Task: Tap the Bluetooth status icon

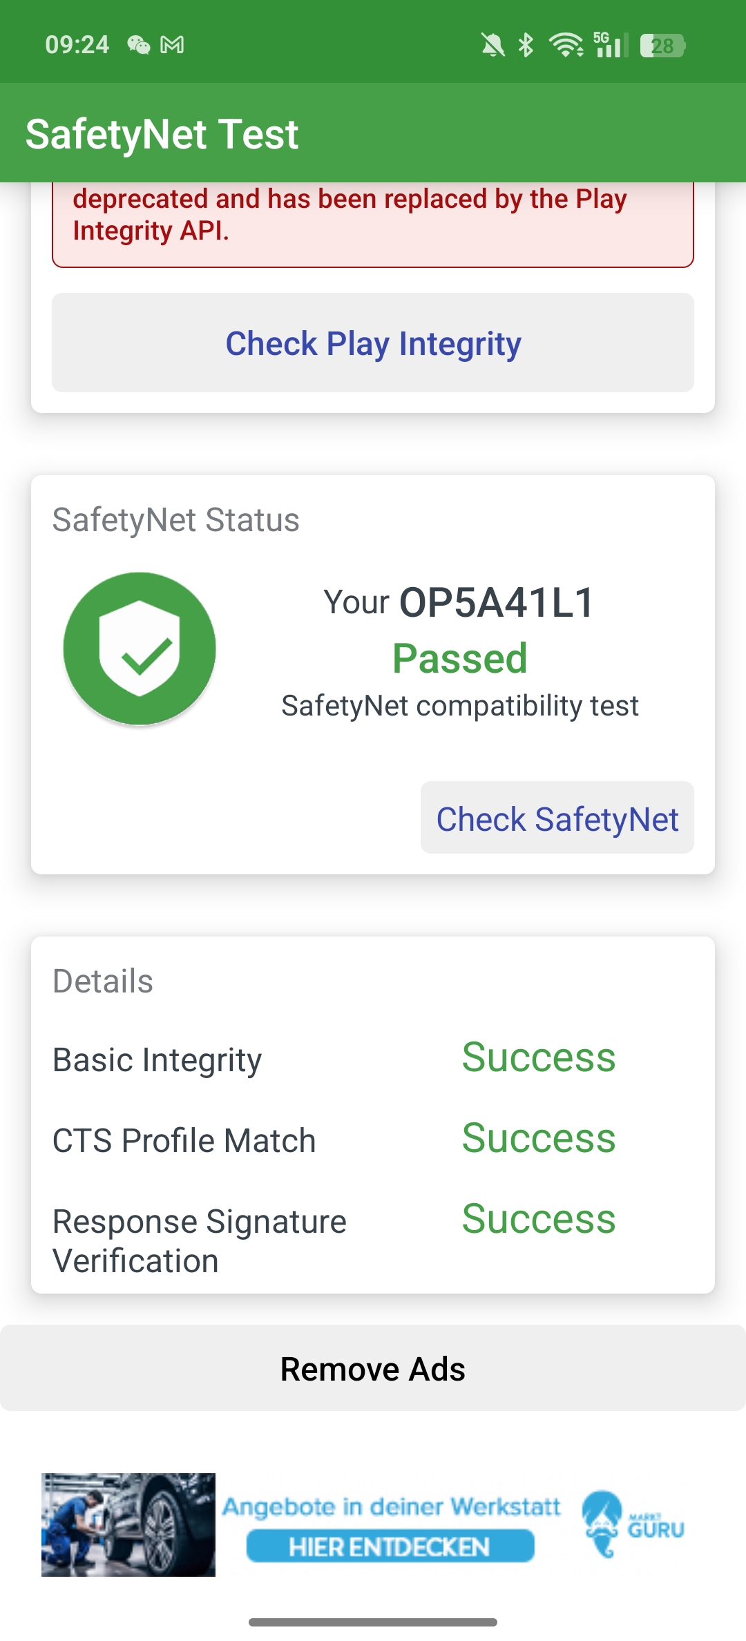Action: (x=526, y=46)
